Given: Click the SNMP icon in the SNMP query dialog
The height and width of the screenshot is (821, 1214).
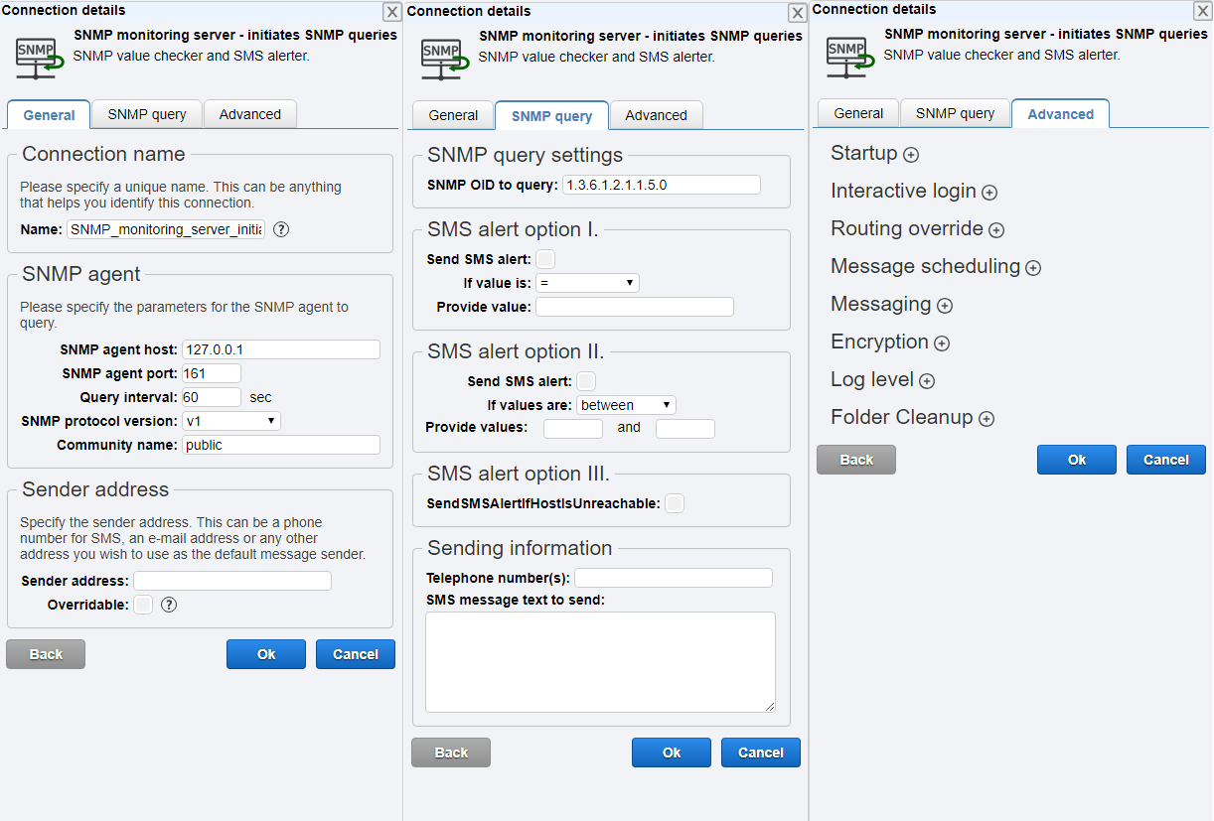Looking at the screenshot, I should [443, 58].
